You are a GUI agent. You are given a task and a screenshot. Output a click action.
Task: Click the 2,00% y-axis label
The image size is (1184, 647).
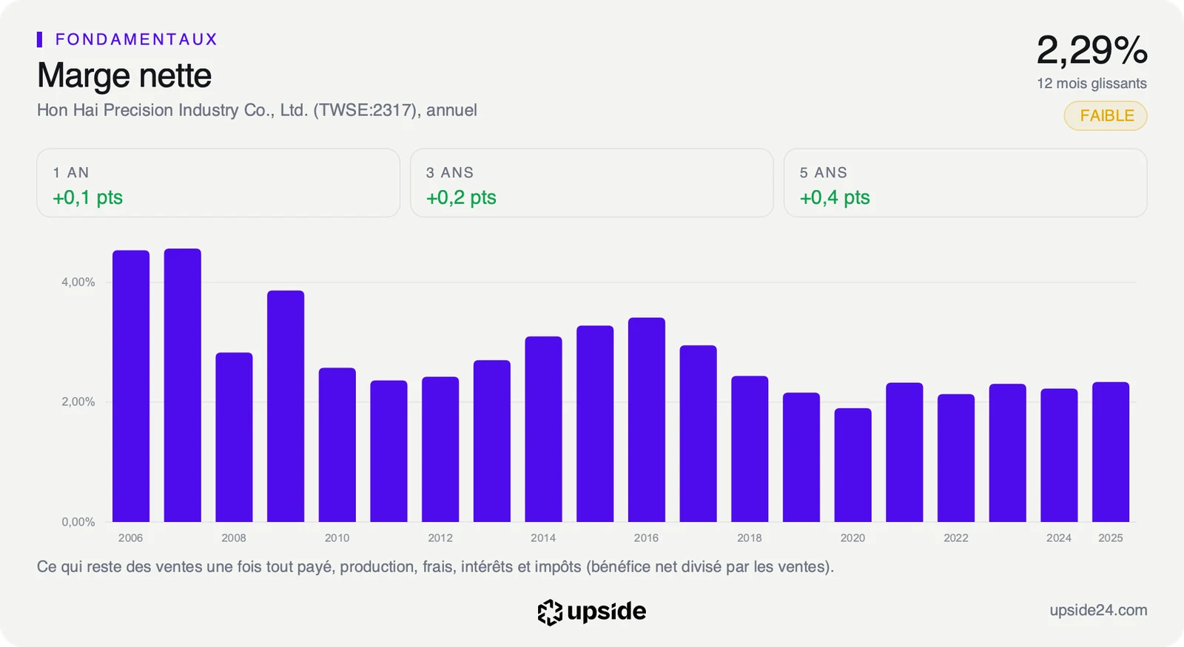pos(78,402)
